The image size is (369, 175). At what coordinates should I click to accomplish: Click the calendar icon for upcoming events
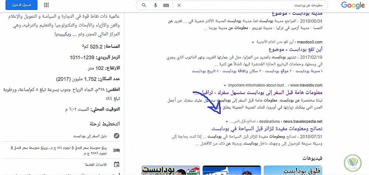pos(116,164)
